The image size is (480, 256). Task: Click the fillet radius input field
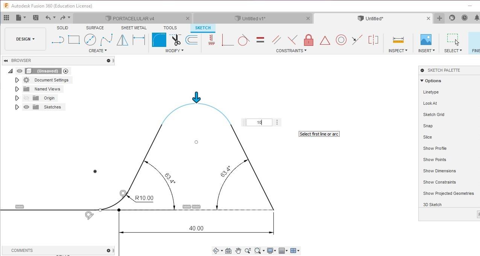click(259, 122)
